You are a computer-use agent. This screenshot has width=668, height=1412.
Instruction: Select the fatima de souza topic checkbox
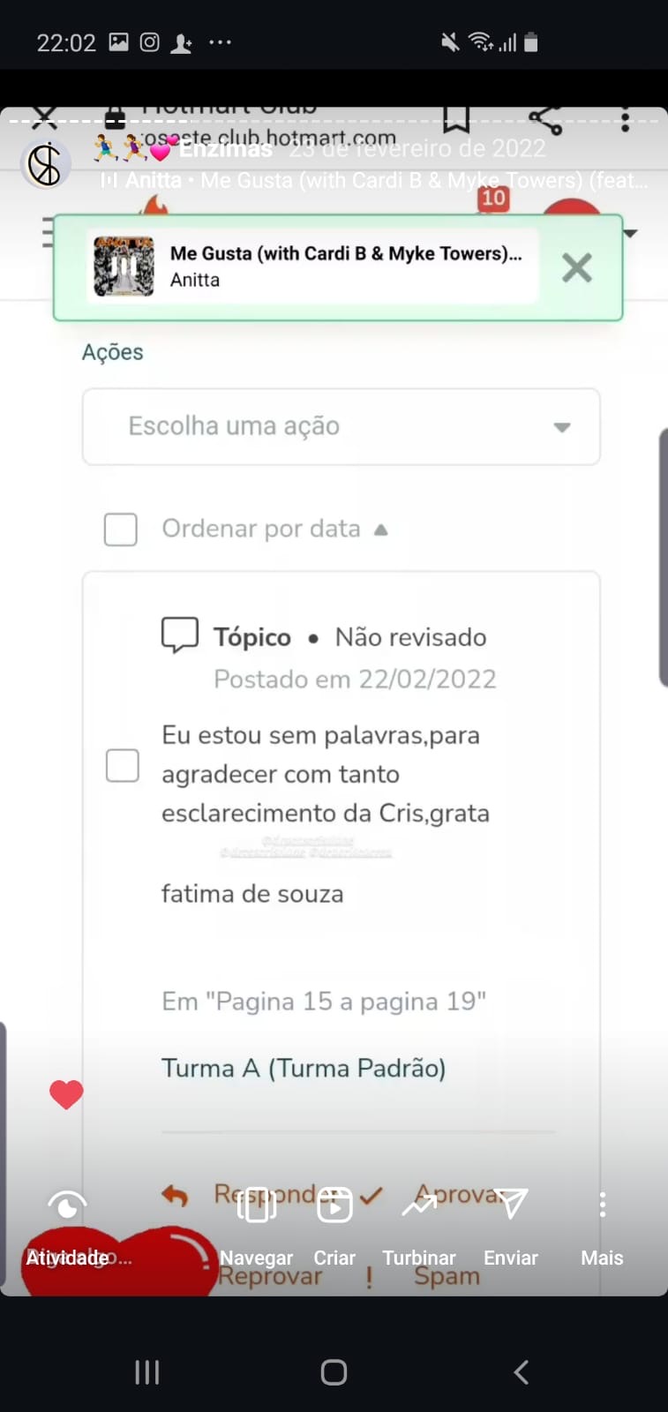(123, 766)
